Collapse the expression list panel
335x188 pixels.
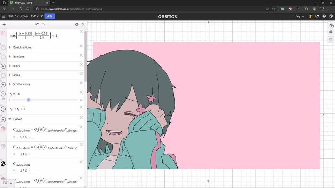[x=83, y=24]
